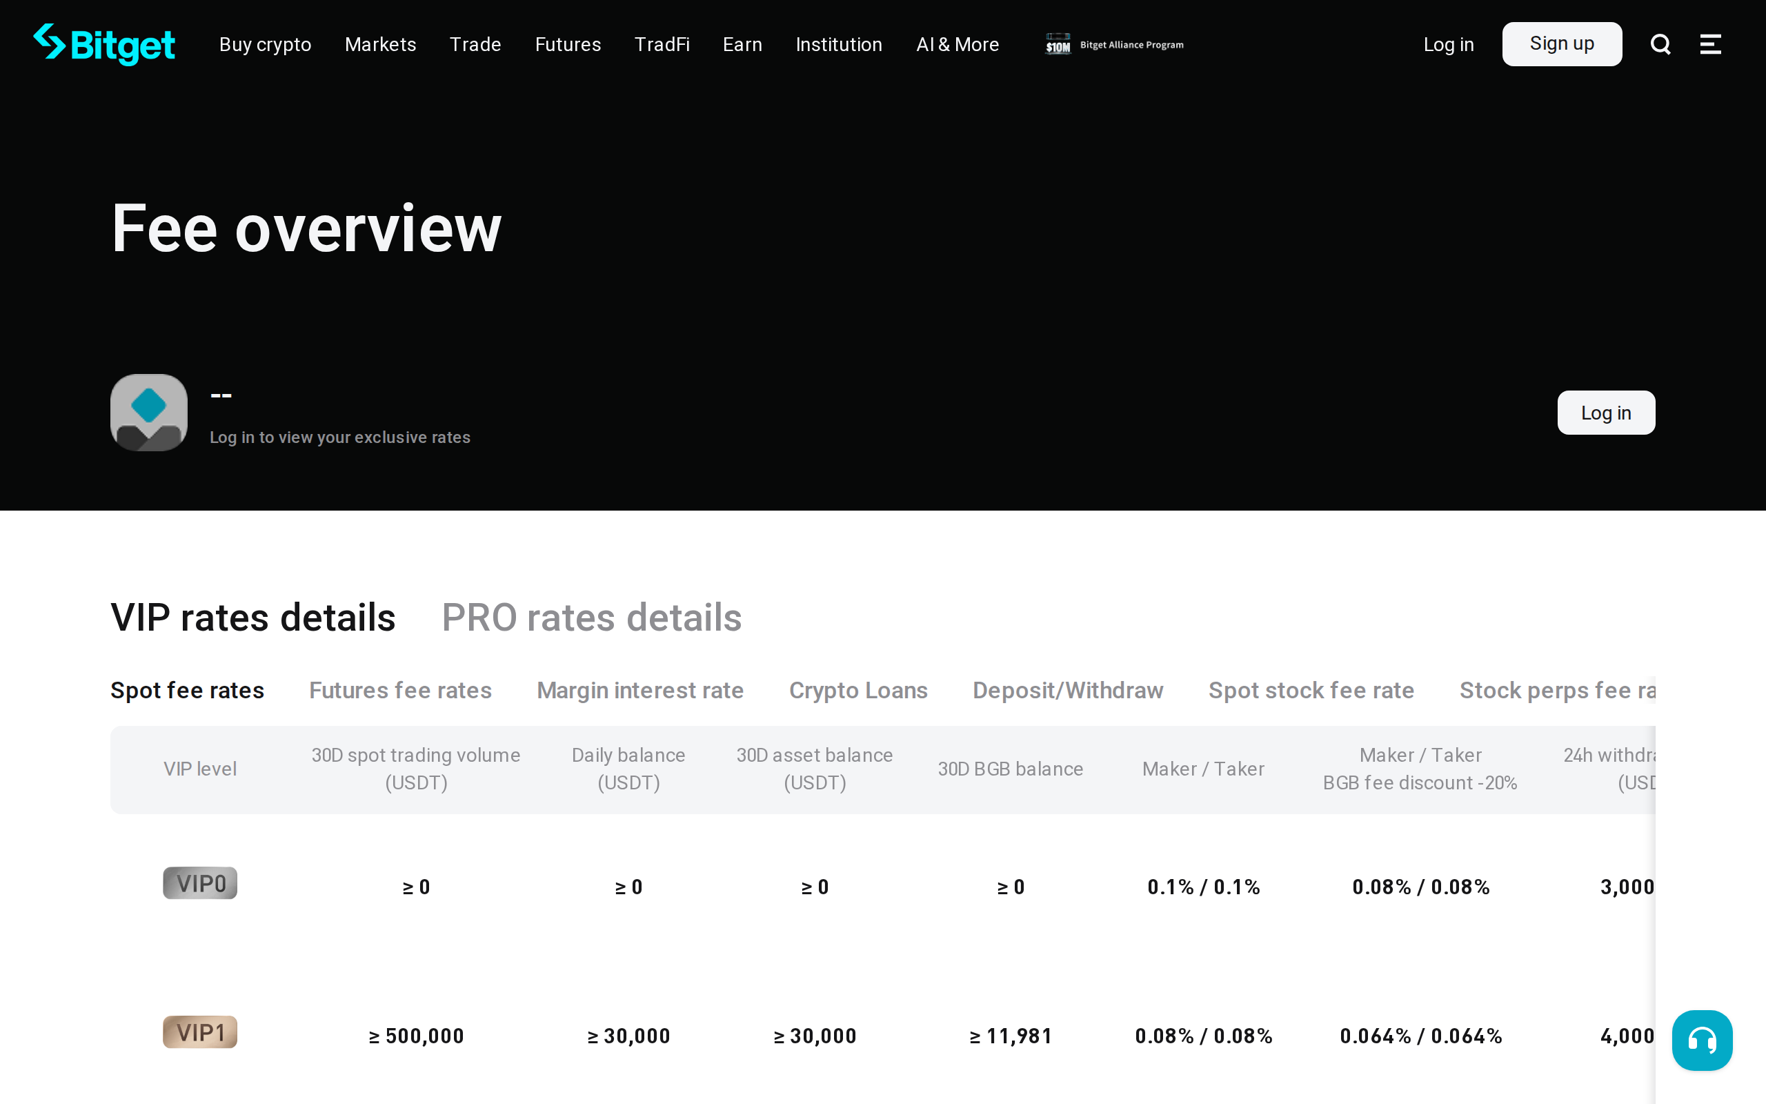This screenshot has height=1104, width=1766.
Task: Switch to PRO rates details tab
Action: pyautogui.click(x=591, y=617)
